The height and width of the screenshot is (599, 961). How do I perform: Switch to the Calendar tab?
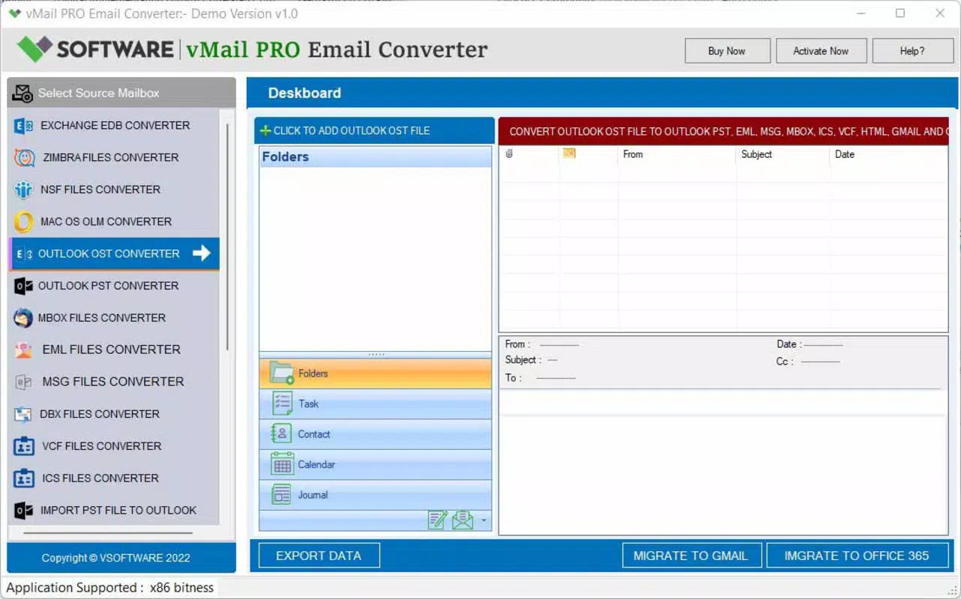click(x=376, y=464)
